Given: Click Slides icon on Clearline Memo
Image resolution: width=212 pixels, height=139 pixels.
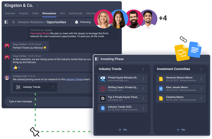Looking at the screenshot, I should pos(161,99).
